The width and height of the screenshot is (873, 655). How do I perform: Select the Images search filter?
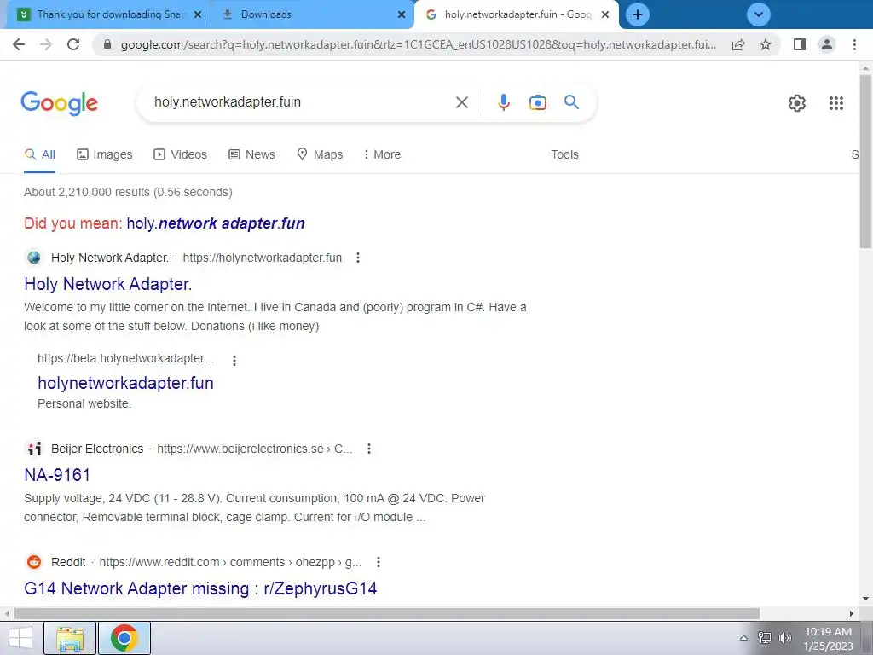[x=104, y=155]
